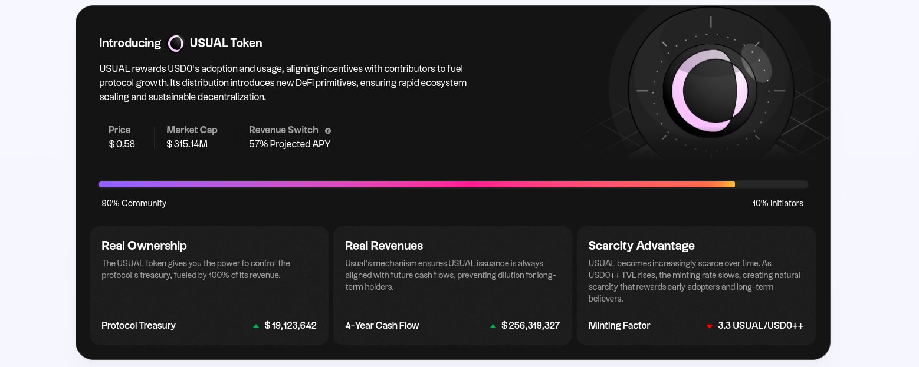Click the USUAL token logo beside the title
This screenshot has width=919, height=367.
click(x=175, y=44)
